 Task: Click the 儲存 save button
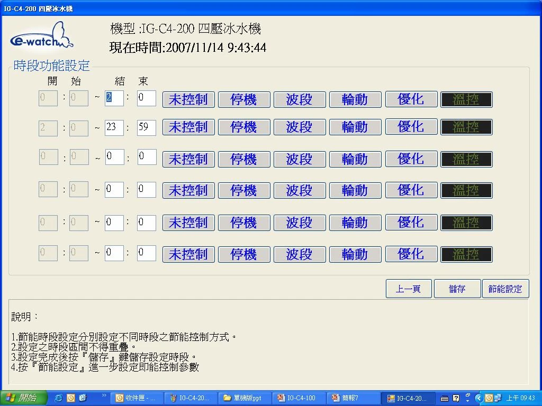click(457, 289)
